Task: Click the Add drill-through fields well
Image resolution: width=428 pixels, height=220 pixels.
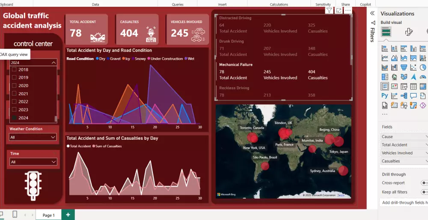Action: (x=404, y=202)
